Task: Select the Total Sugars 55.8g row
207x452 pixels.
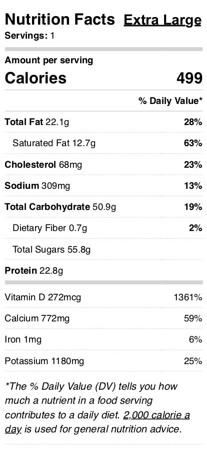Action: coord(103,249)
